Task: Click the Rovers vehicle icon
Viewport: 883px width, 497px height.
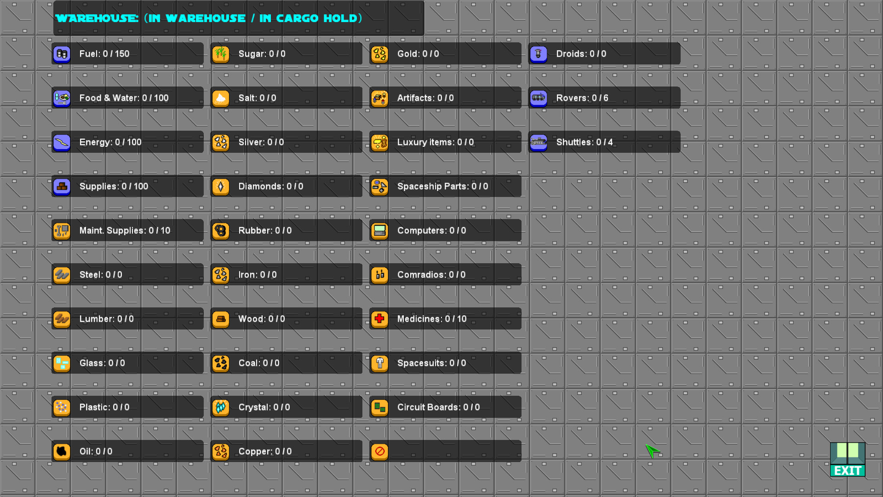Action: tap(539, 98)
